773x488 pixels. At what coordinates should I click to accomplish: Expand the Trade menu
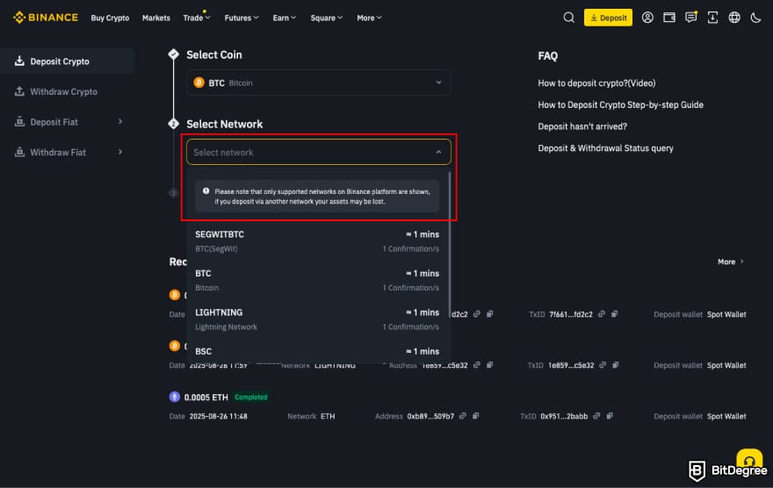[197, 18]
